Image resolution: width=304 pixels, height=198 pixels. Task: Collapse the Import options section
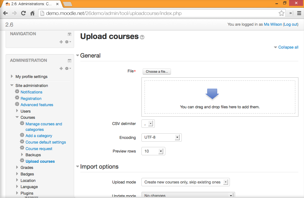coord(99,167)
